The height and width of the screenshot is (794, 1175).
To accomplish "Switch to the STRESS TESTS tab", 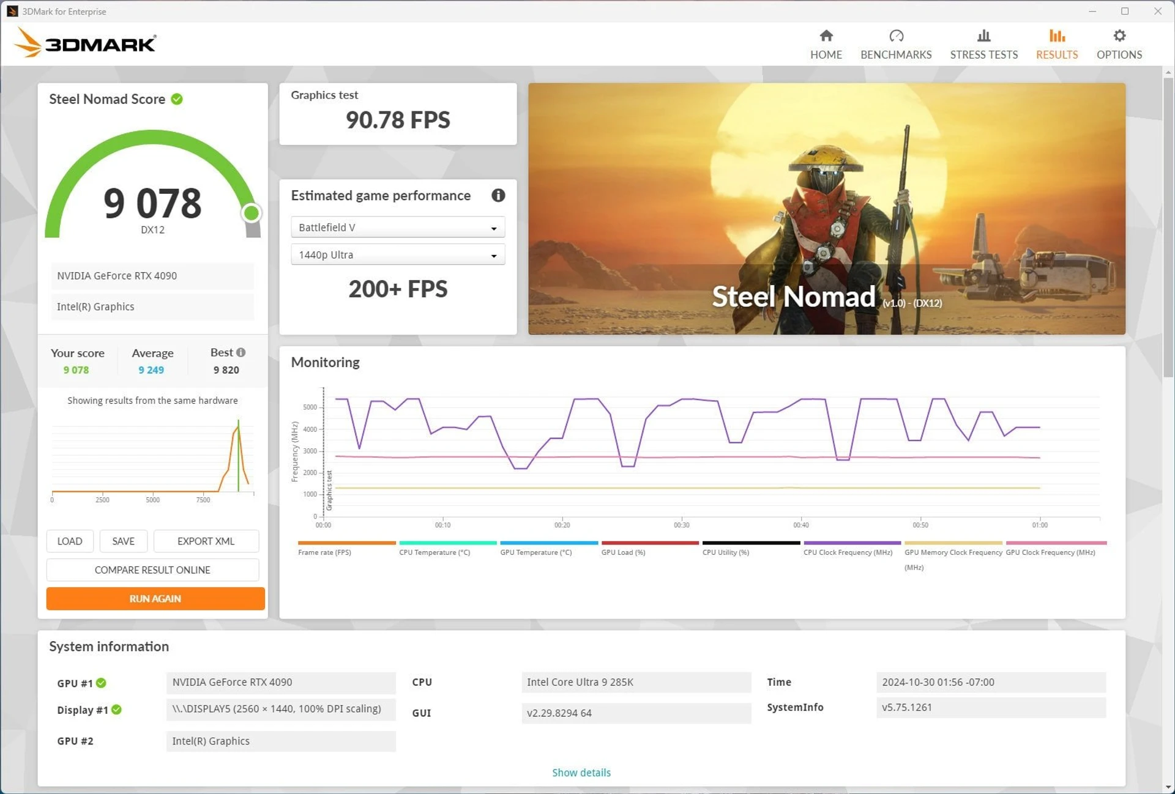I will (x=983, y=45).
